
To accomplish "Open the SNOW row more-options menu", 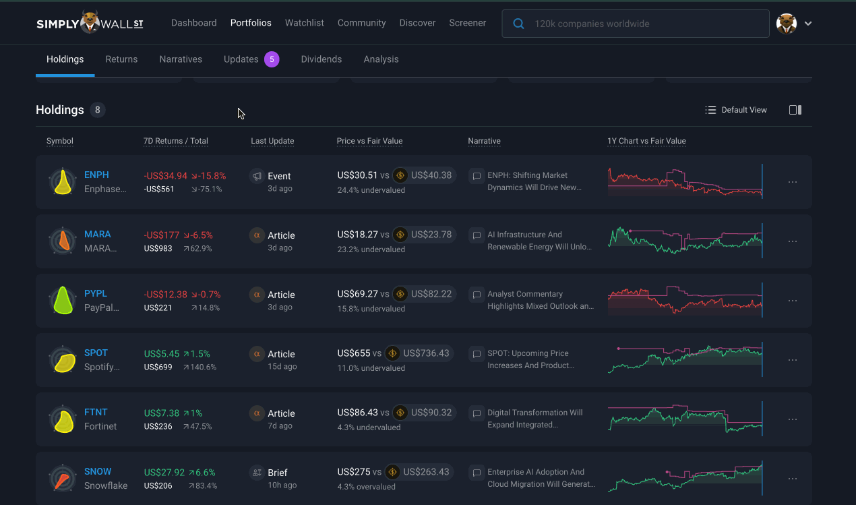I will (793, 479).
